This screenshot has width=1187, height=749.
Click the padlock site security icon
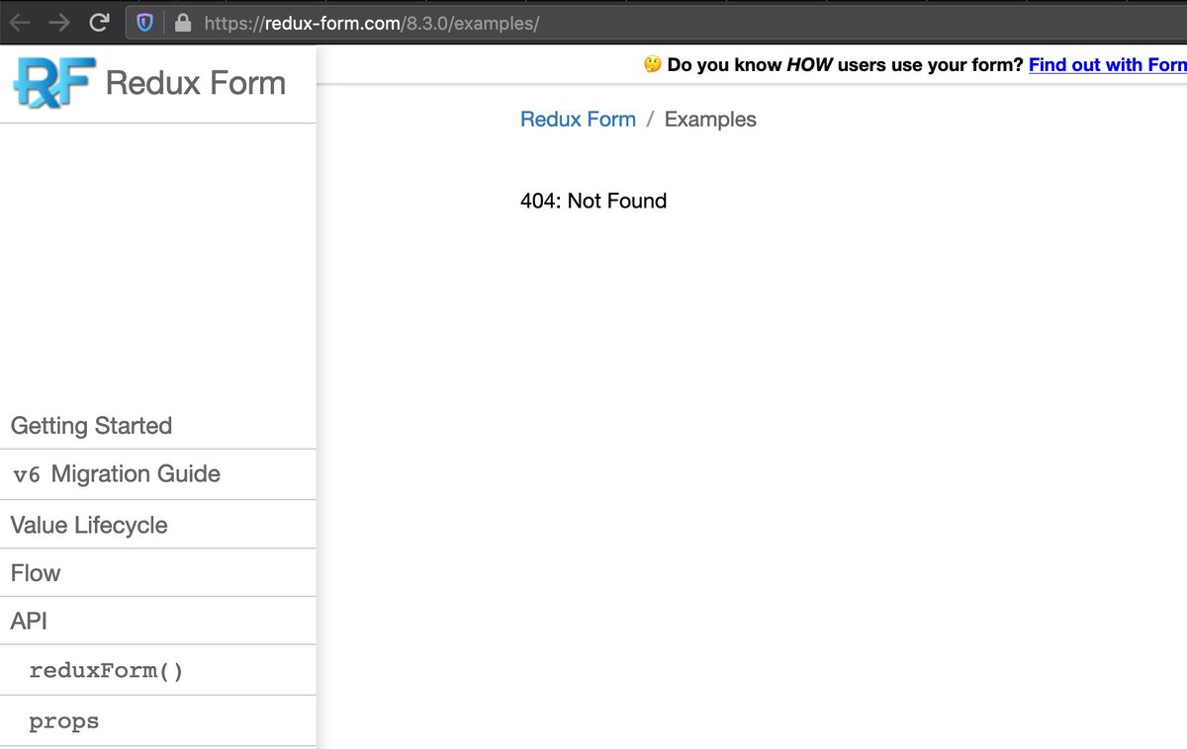click(182, 23)
